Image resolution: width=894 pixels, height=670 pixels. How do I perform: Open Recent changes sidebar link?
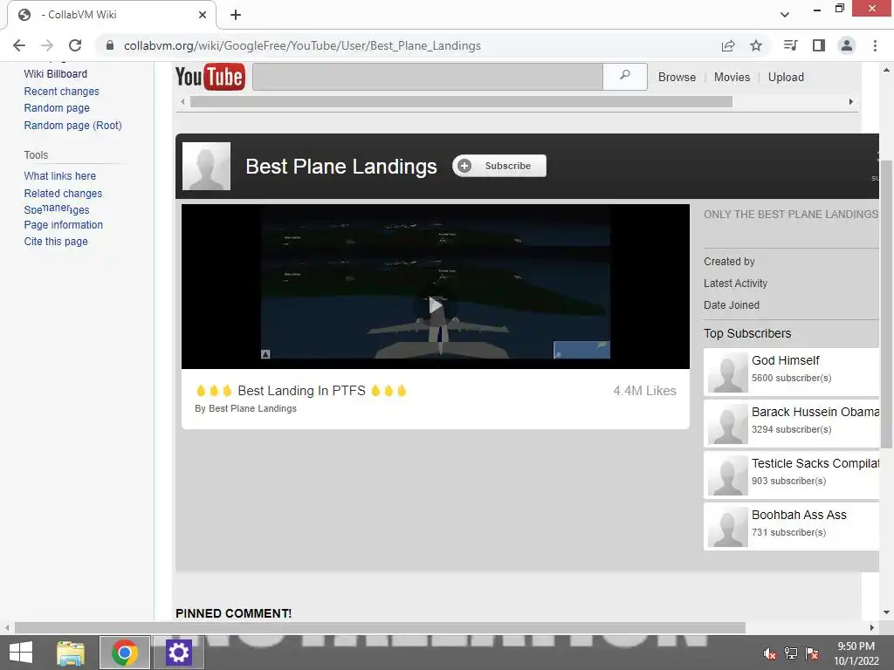point(62,91)
